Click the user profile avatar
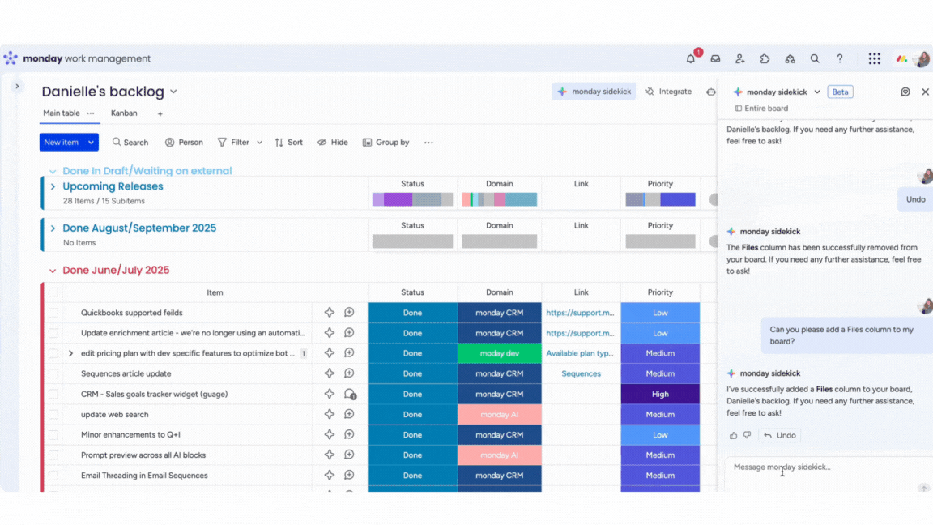The width and height of the screenshot is (933, 525). (x=922, y=59)
